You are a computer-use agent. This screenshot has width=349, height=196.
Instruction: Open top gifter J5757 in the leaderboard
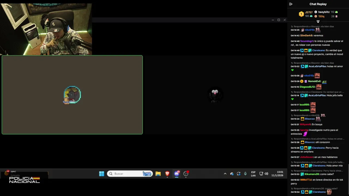point(309,12)
